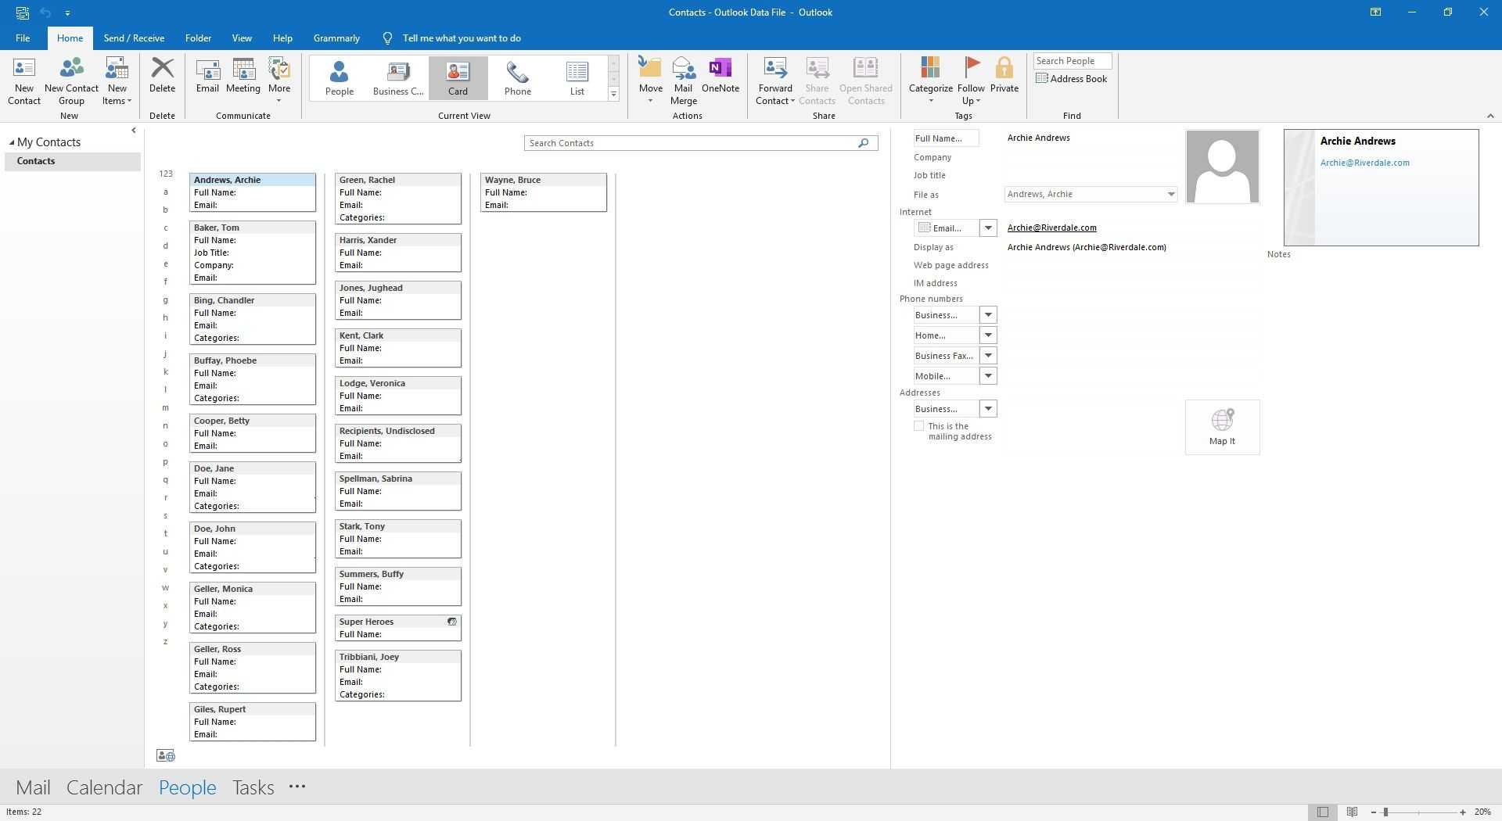This screenshot has height=821, width=1502.
Task: Open the New Items menu
Action: 117,81
